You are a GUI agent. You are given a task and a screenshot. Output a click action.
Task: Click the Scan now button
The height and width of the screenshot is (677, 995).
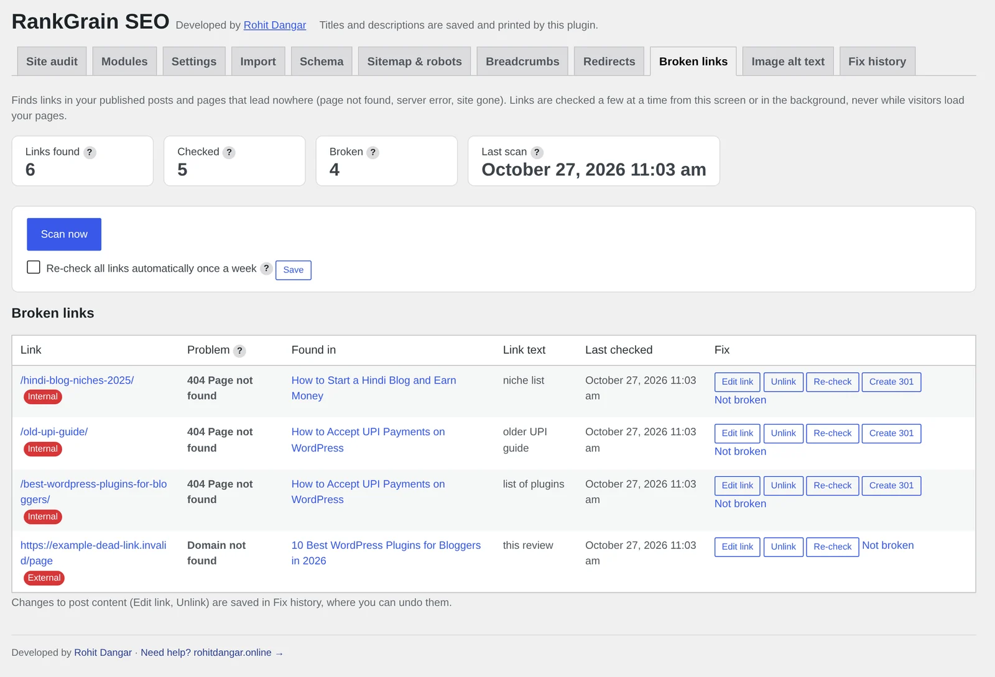pos(64,234)
